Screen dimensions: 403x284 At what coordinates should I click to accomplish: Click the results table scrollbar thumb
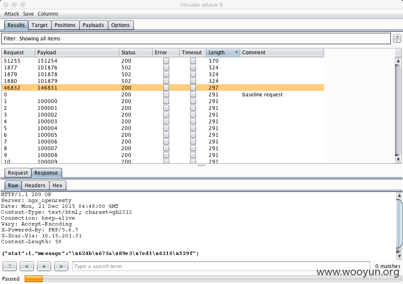398,109
